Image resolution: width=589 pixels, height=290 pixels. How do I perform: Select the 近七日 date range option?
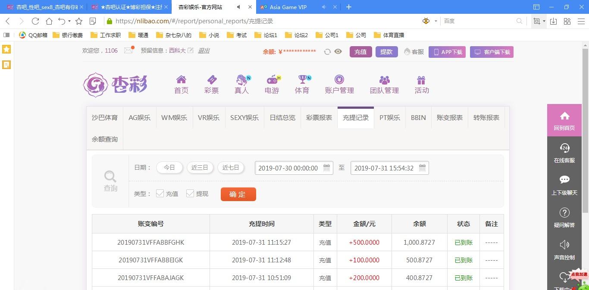[x=231, y=167]
